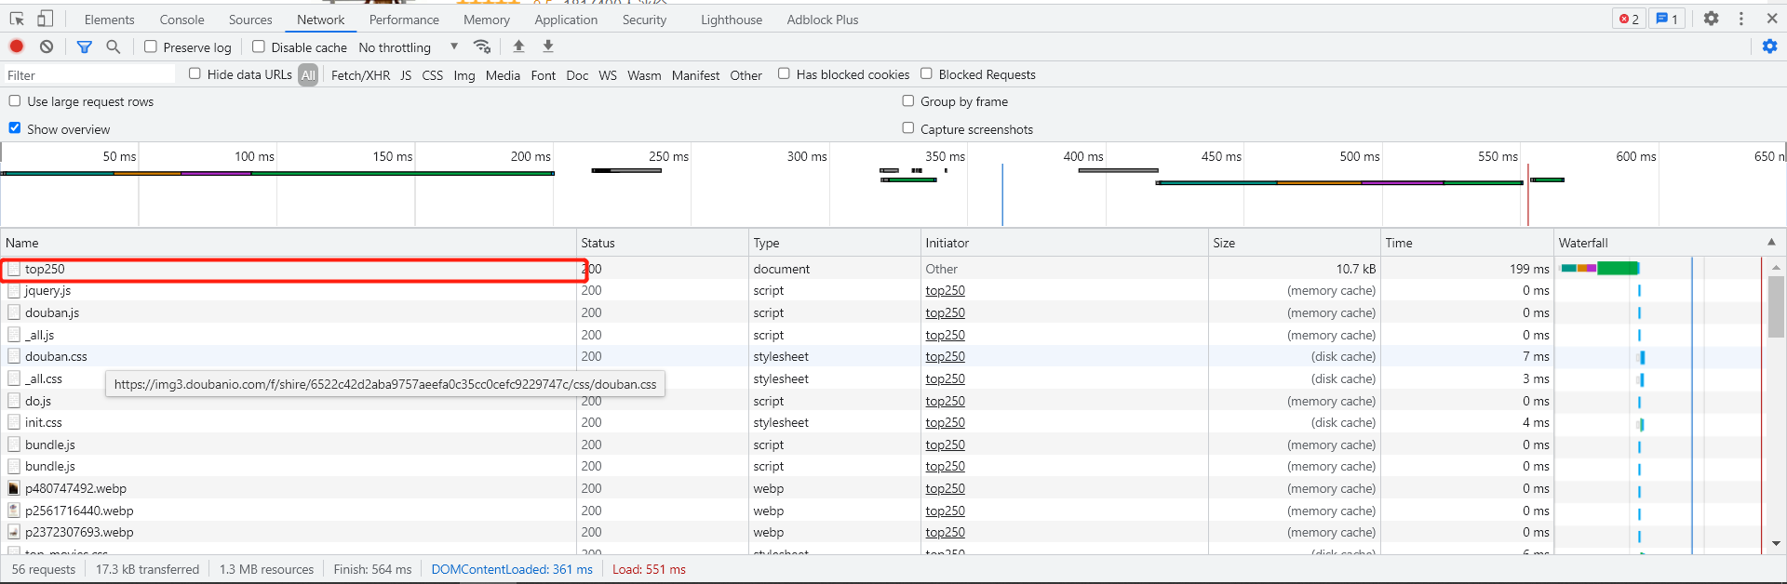This screenshot has height=584, width=1787.
Task: Click the top250 waterfall timing bar
Action: tap(1600, 269)
